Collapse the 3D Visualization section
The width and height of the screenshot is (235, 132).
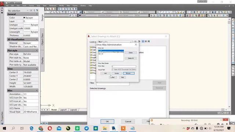(x=37, y=39)
